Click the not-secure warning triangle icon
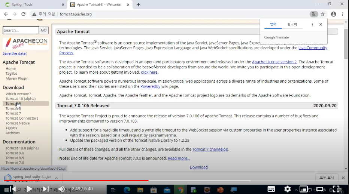Image resolution: width=349 pixels, height=194 pixels. click(34, 14)
